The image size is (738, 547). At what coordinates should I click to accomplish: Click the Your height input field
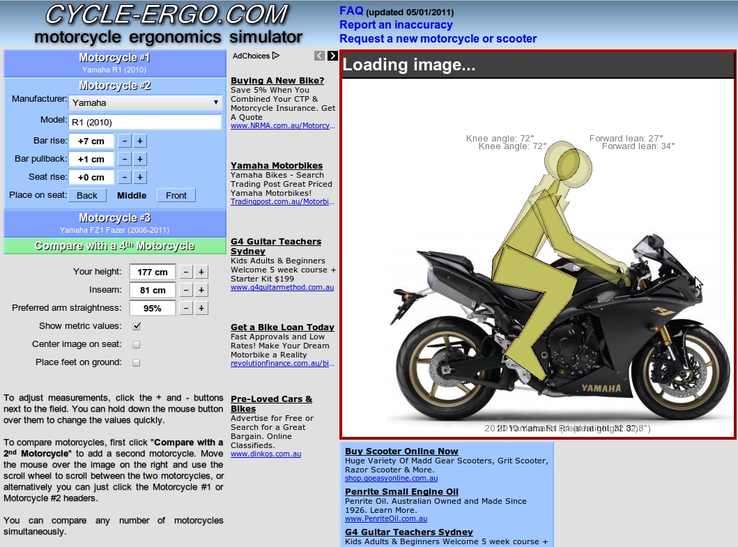click(x=153, y=272)
